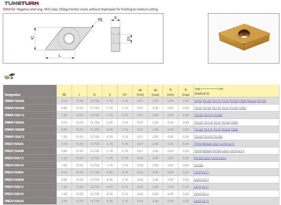Open grade FX105 in the DNGA150408 row

(217, 151)
